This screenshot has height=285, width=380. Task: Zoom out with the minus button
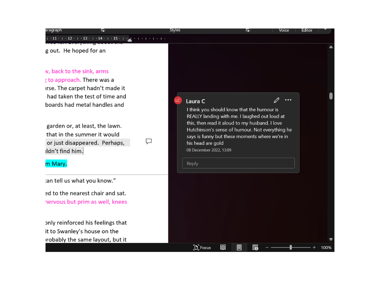[267, 247]
